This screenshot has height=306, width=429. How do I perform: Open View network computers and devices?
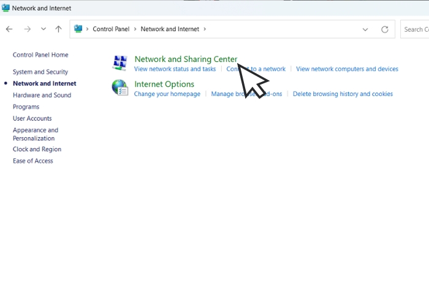(x=347, y=69)
